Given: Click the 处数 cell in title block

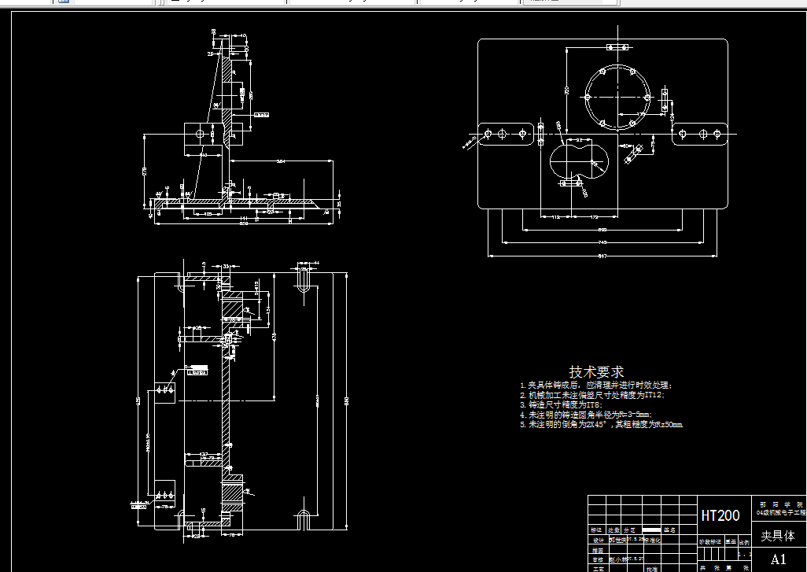Looking at the screenshot, I should click(614, 530).
